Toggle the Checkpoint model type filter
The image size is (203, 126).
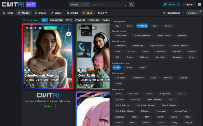coord(121,46)
